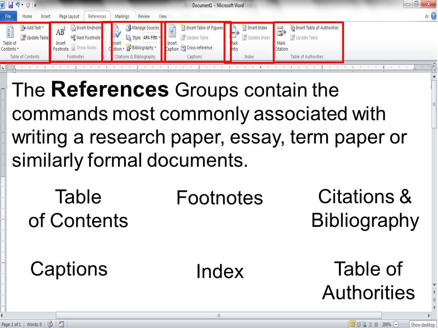Switch to Full Screen Reading view
This screenshot has width=438, height=328.
pos(359,324)
